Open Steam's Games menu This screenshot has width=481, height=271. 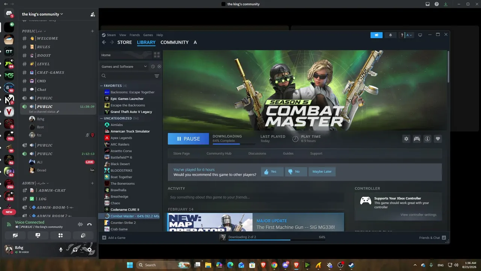pos(148,35)
